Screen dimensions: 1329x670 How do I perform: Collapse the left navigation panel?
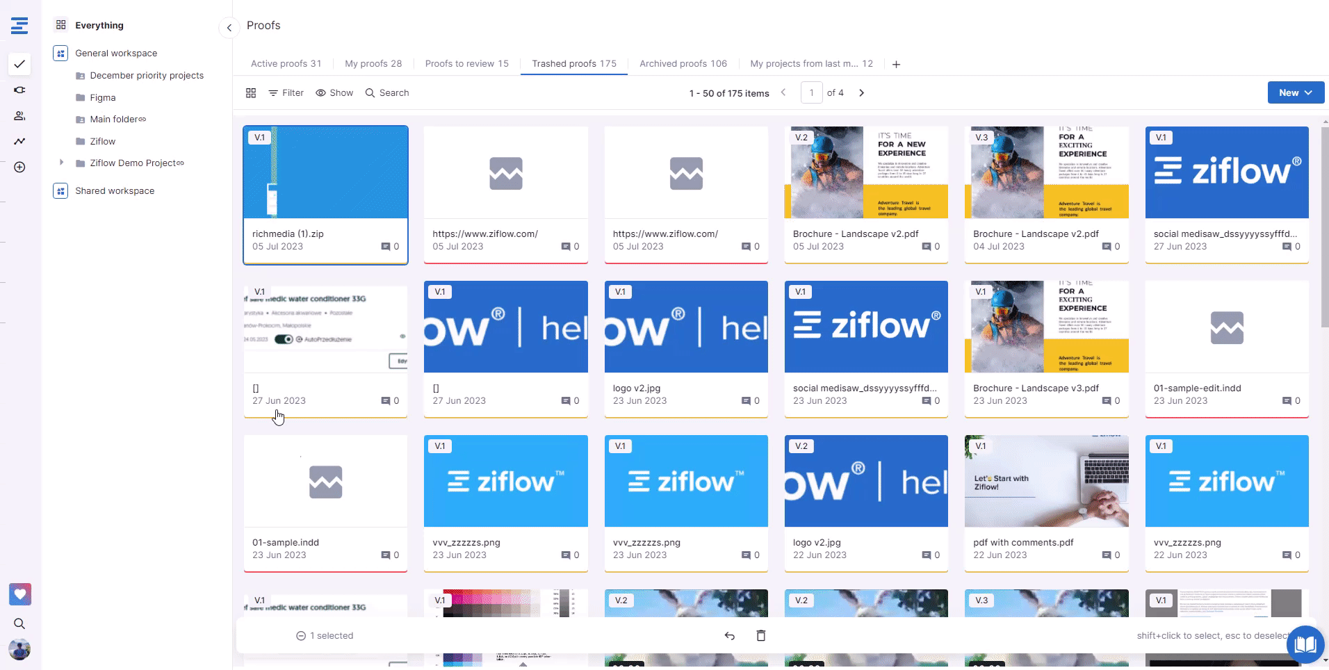coord(229,28)
